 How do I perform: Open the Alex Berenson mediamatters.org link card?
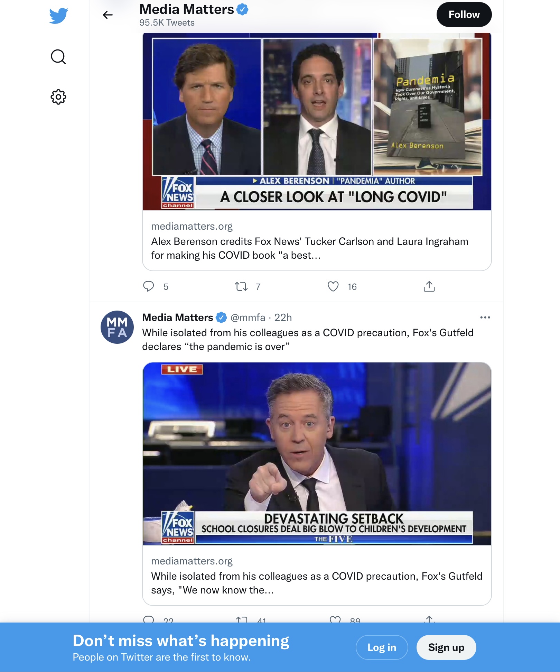coord(317,241)
